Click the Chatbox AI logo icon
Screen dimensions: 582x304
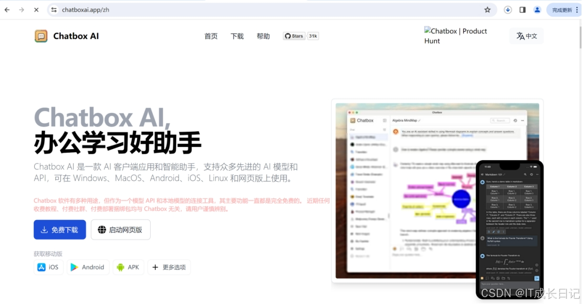[x=41, y=36]
